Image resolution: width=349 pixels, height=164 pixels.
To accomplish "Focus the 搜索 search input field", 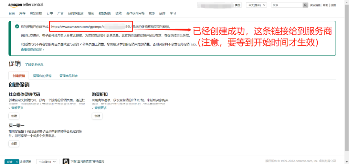I will click(x=287, y=5).
